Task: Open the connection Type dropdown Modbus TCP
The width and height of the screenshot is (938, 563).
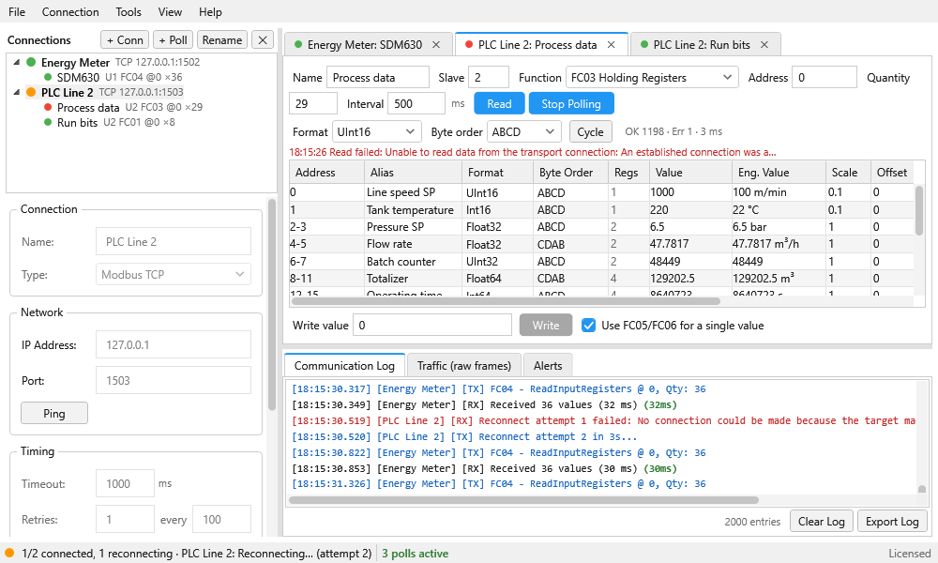Action: coord(174,275)
